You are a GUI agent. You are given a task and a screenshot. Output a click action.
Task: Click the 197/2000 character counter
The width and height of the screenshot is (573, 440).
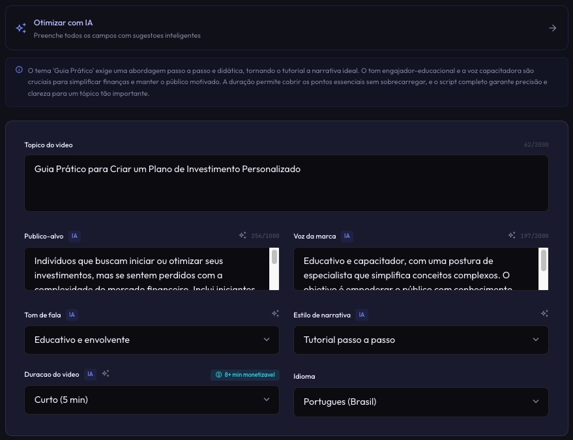[x=535, y=236]
